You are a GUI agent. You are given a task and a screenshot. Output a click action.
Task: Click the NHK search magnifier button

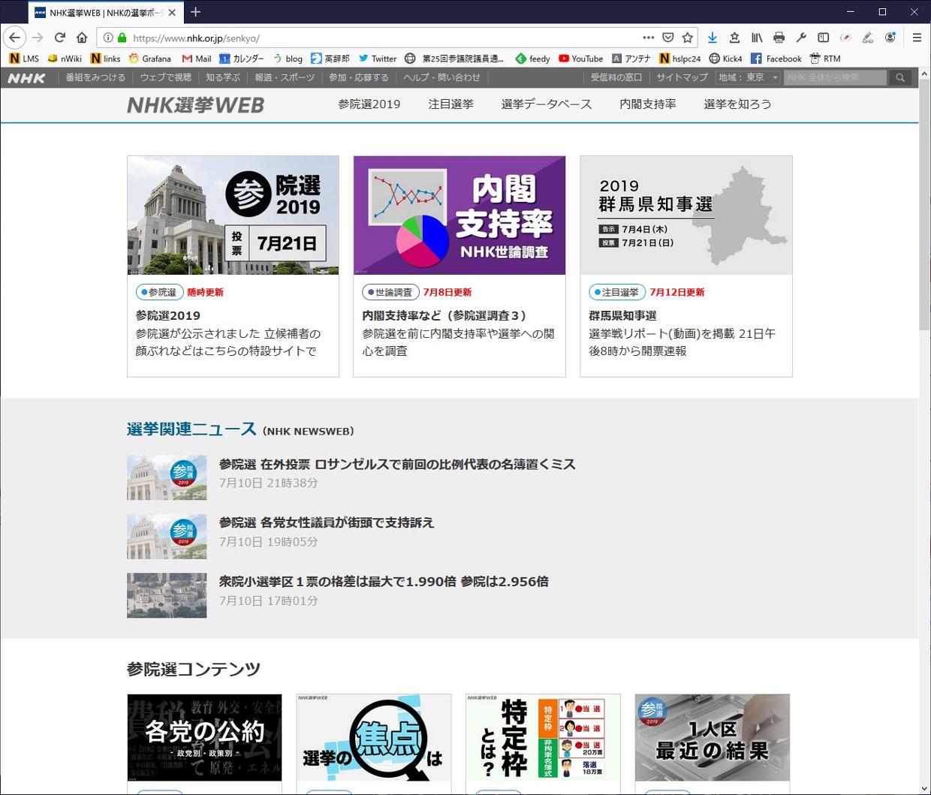(x=900, y=77)
